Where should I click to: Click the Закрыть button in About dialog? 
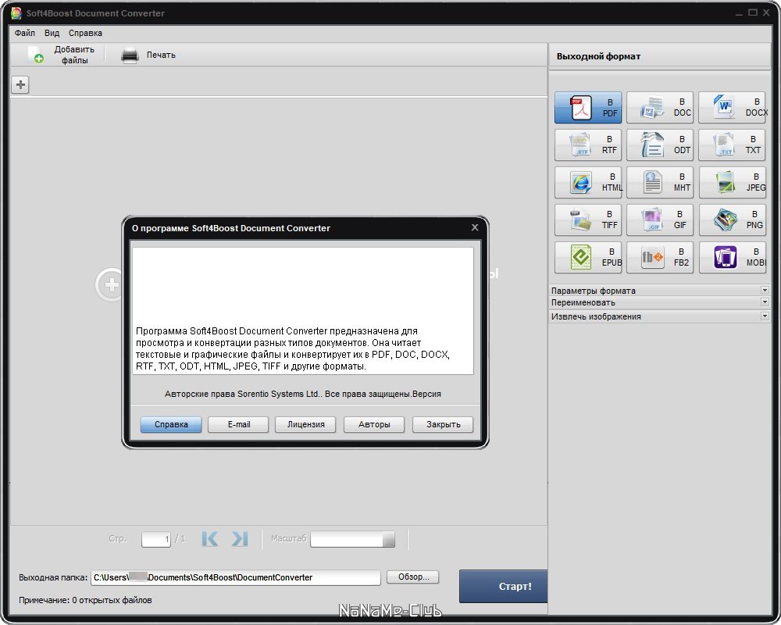pos(443,425)
